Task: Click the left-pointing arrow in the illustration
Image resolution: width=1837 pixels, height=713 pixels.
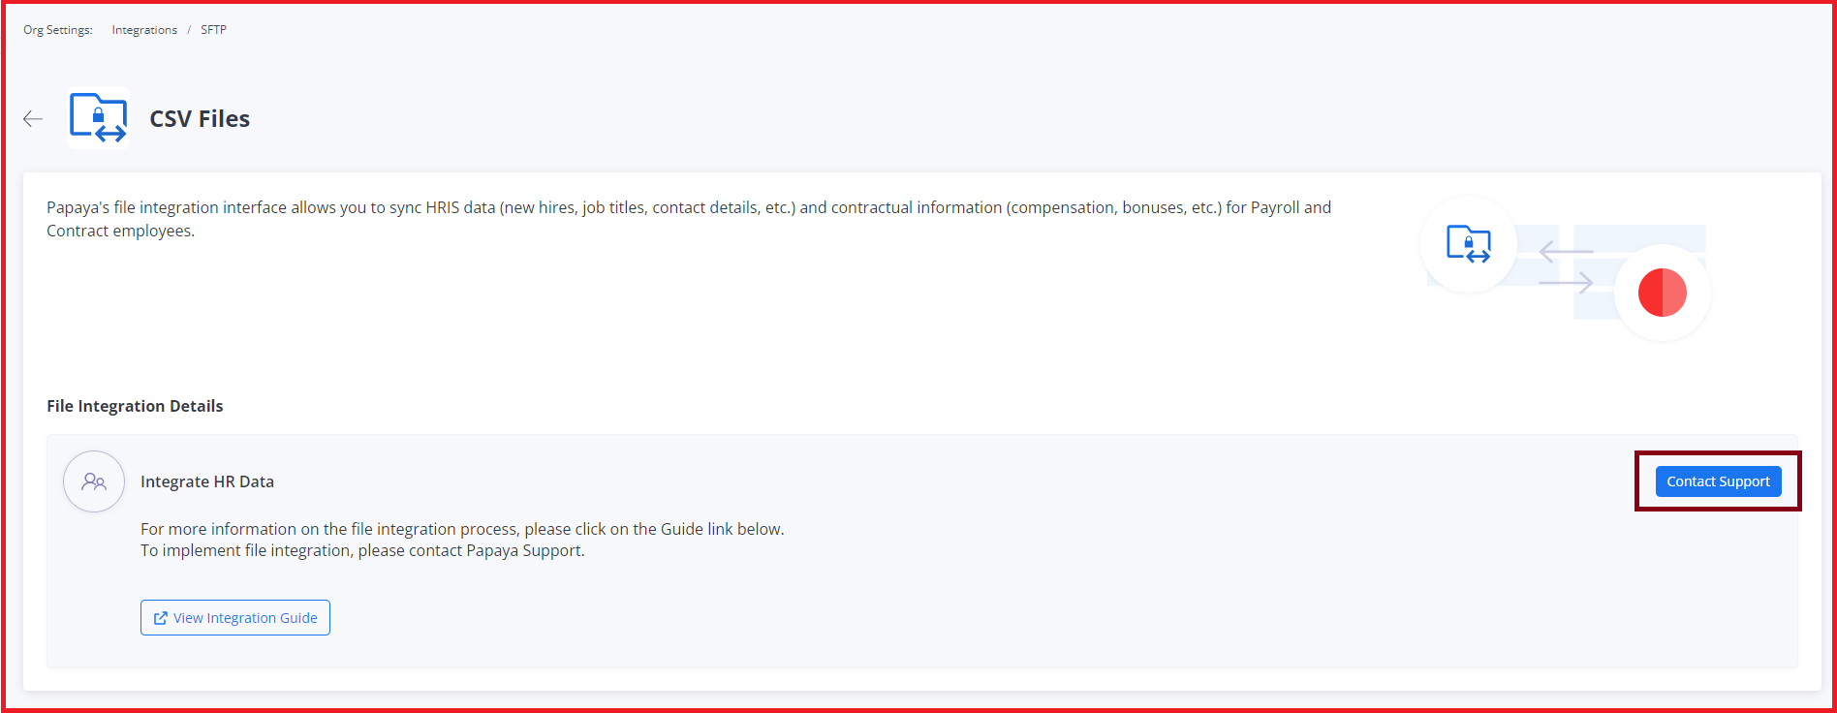Action: [1565, 252]
